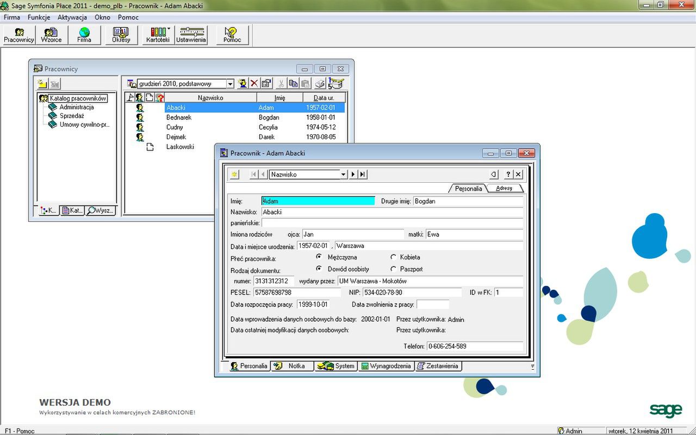Click the renumber records icon in Pracownicy toolbar
This screenshot has width=696, height=435.
point(335,84)
